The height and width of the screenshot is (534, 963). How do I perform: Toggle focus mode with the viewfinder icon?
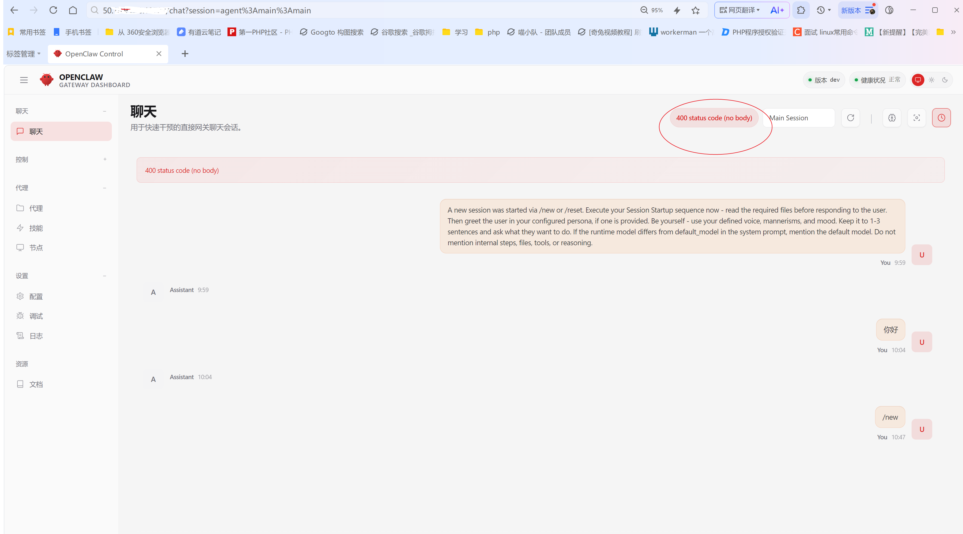[x=917, y=118]
